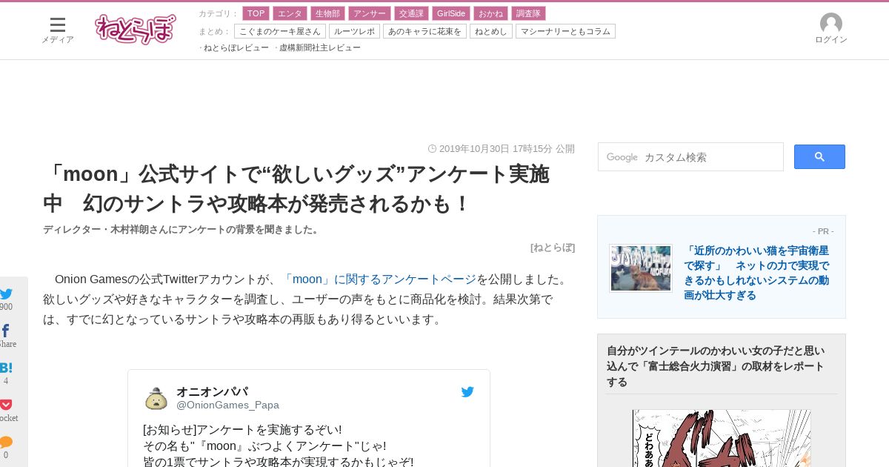Screen dimensions: 889x467
Task: Select the GirlSide category tab
Action: coord(451,13)
